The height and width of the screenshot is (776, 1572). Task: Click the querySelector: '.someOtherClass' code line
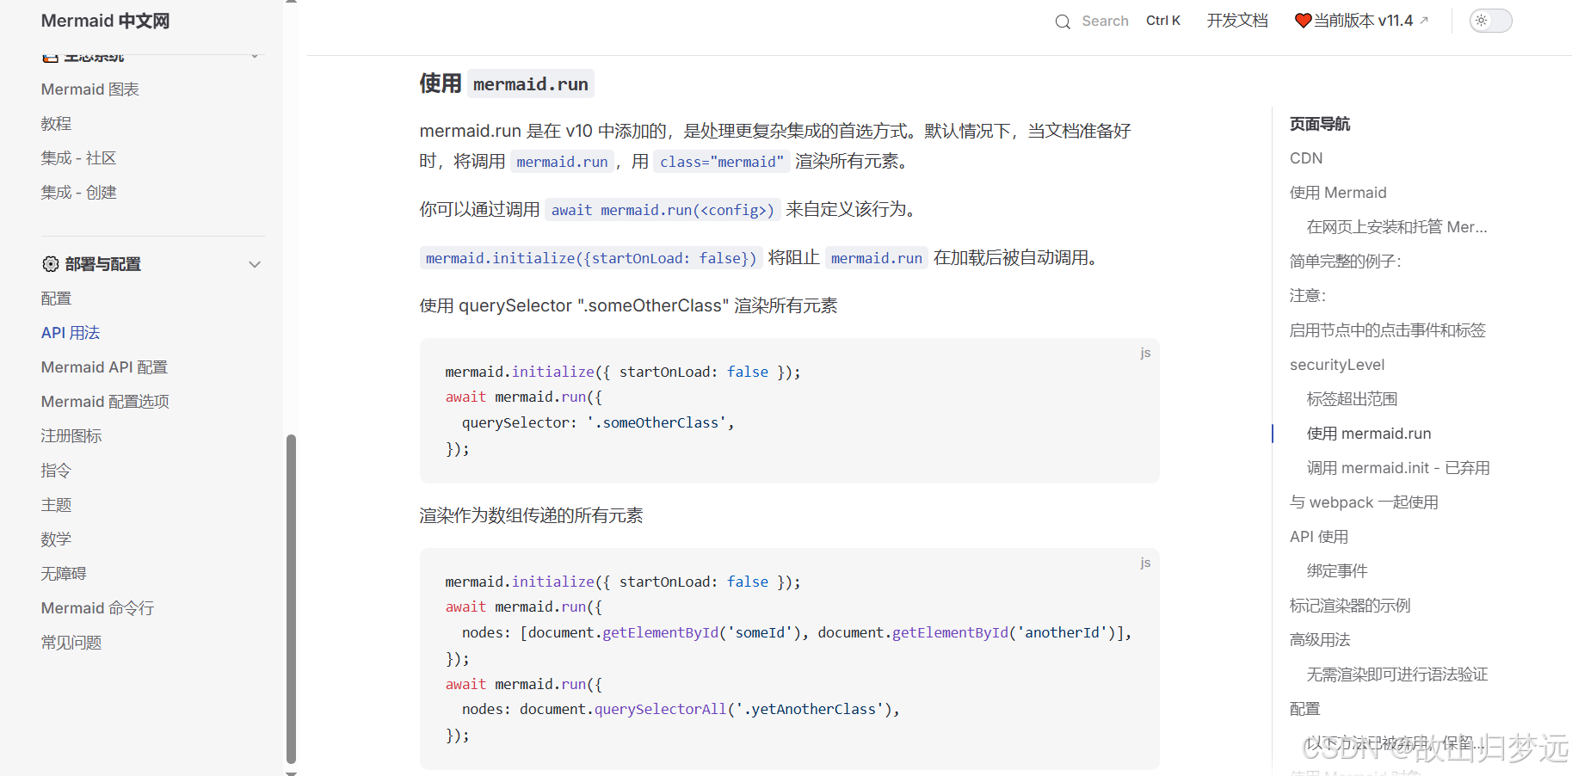(598, 422)
